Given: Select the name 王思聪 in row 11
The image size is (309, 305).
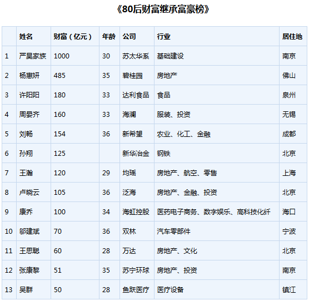Looking at the screenshot, I should (29, 251).
